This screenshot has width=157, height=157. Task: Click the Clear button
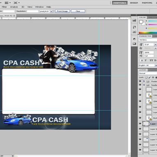(78, 11)
